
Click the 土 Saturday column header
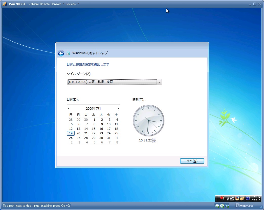pyautogui.click(x=116, y=115)
